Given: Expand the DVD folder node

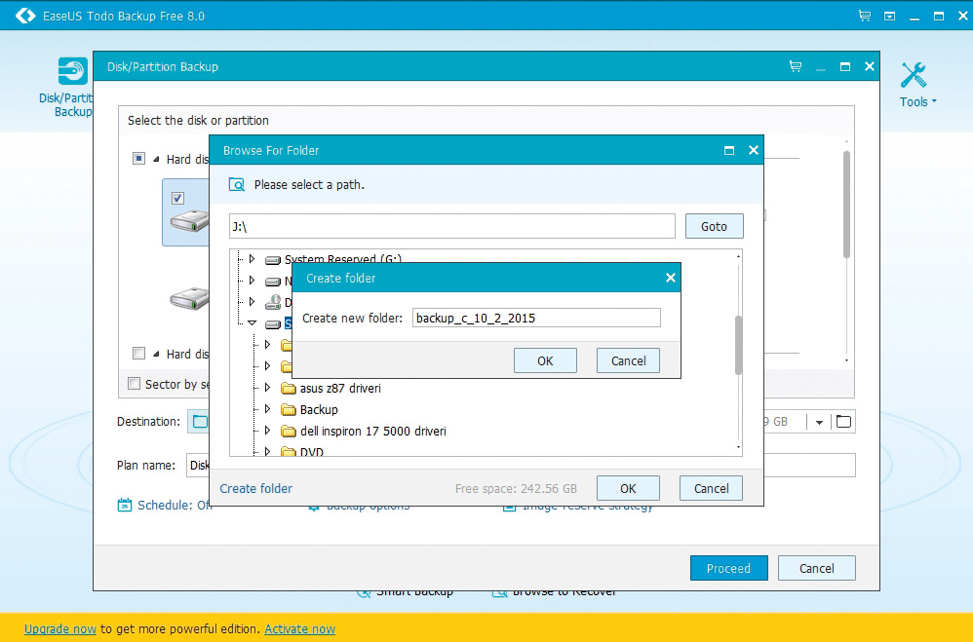Looking at the screenshot, I should 267,451.
